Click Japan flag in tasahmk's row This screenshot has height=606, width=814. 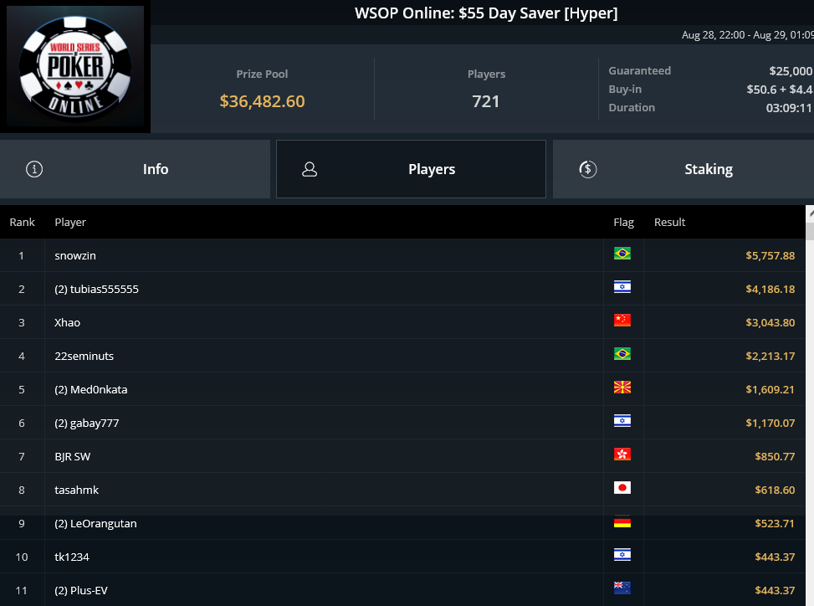pyautogui.click(x=622, y=488)
